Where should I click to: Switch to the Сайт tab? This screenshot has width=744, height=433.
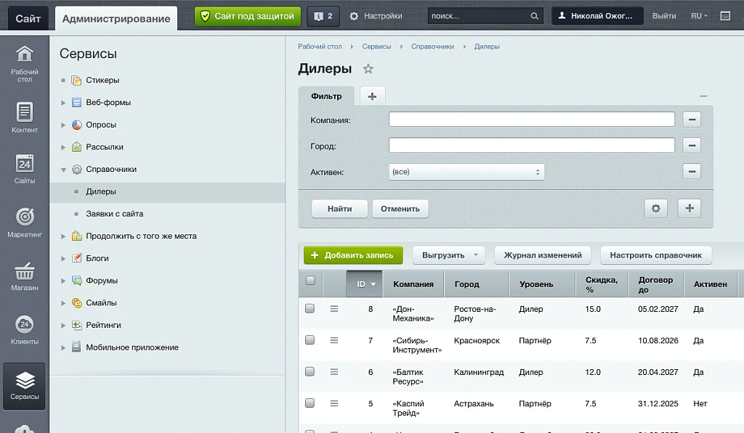point(28,18)
